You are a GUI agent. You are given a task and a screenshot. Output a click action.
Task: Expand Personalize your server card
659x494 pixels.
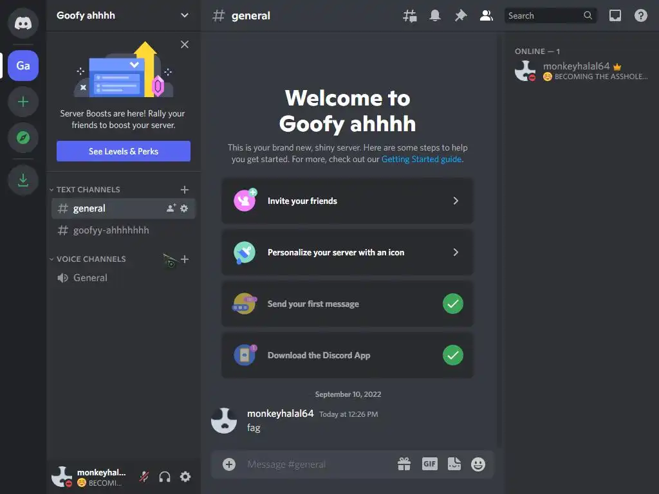(x=347, y=252)
